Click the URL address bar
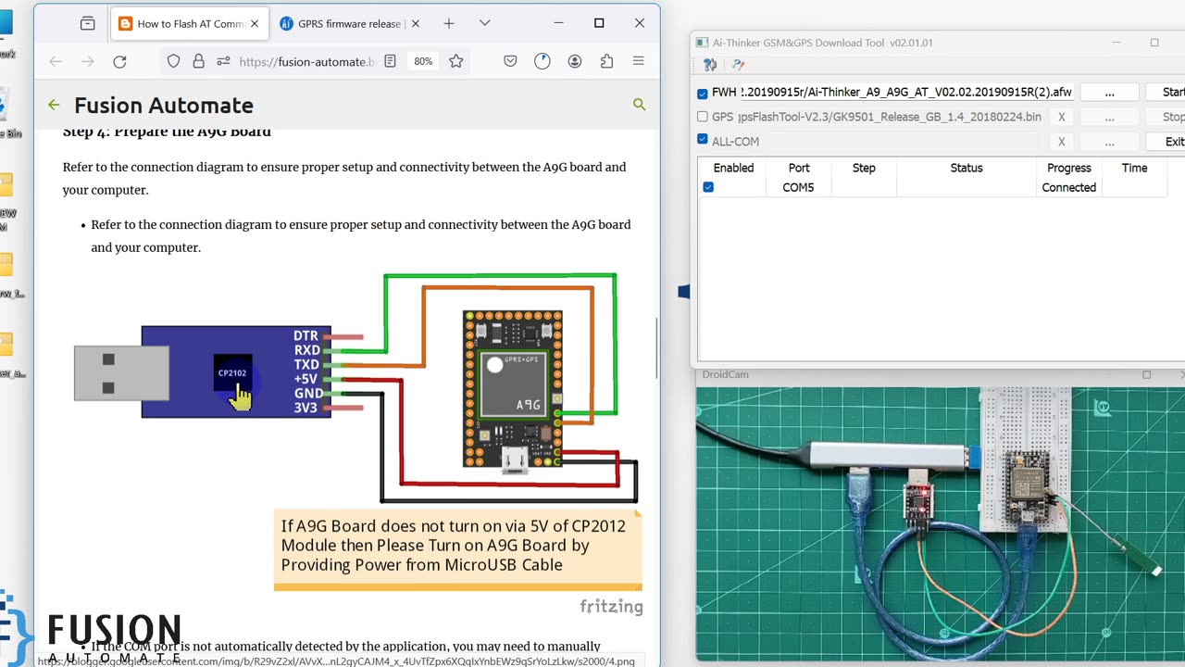Viewport: 1185px width, 667px height. pos(306,61)
